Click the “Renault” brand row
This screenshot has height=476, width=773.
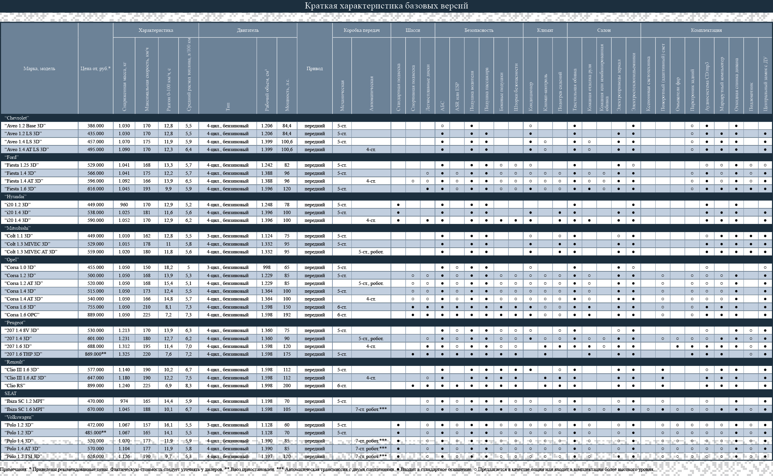click(386, 362)
